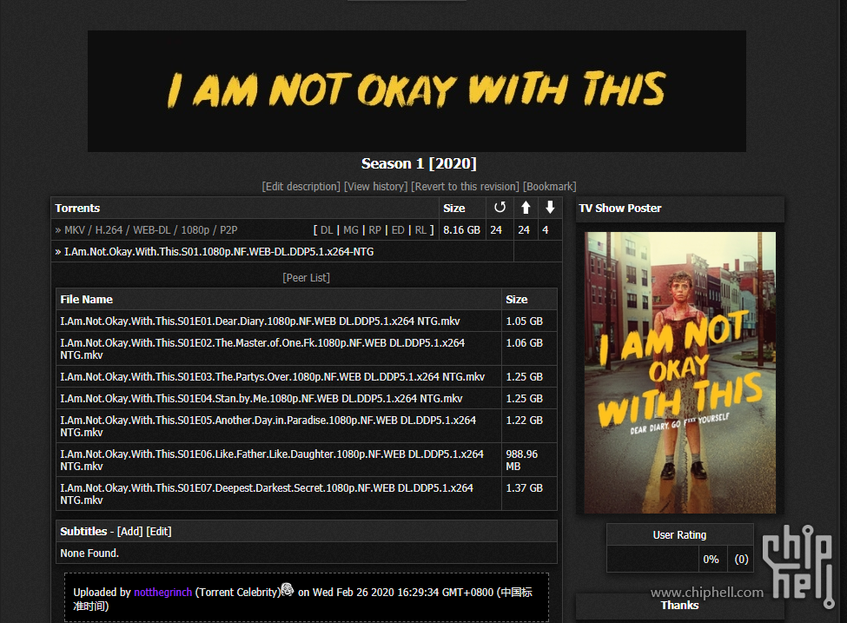
Task: Select the S01E06 Like Father Like Daughter file
Action: pyautogui.click(x=272, y=460)
